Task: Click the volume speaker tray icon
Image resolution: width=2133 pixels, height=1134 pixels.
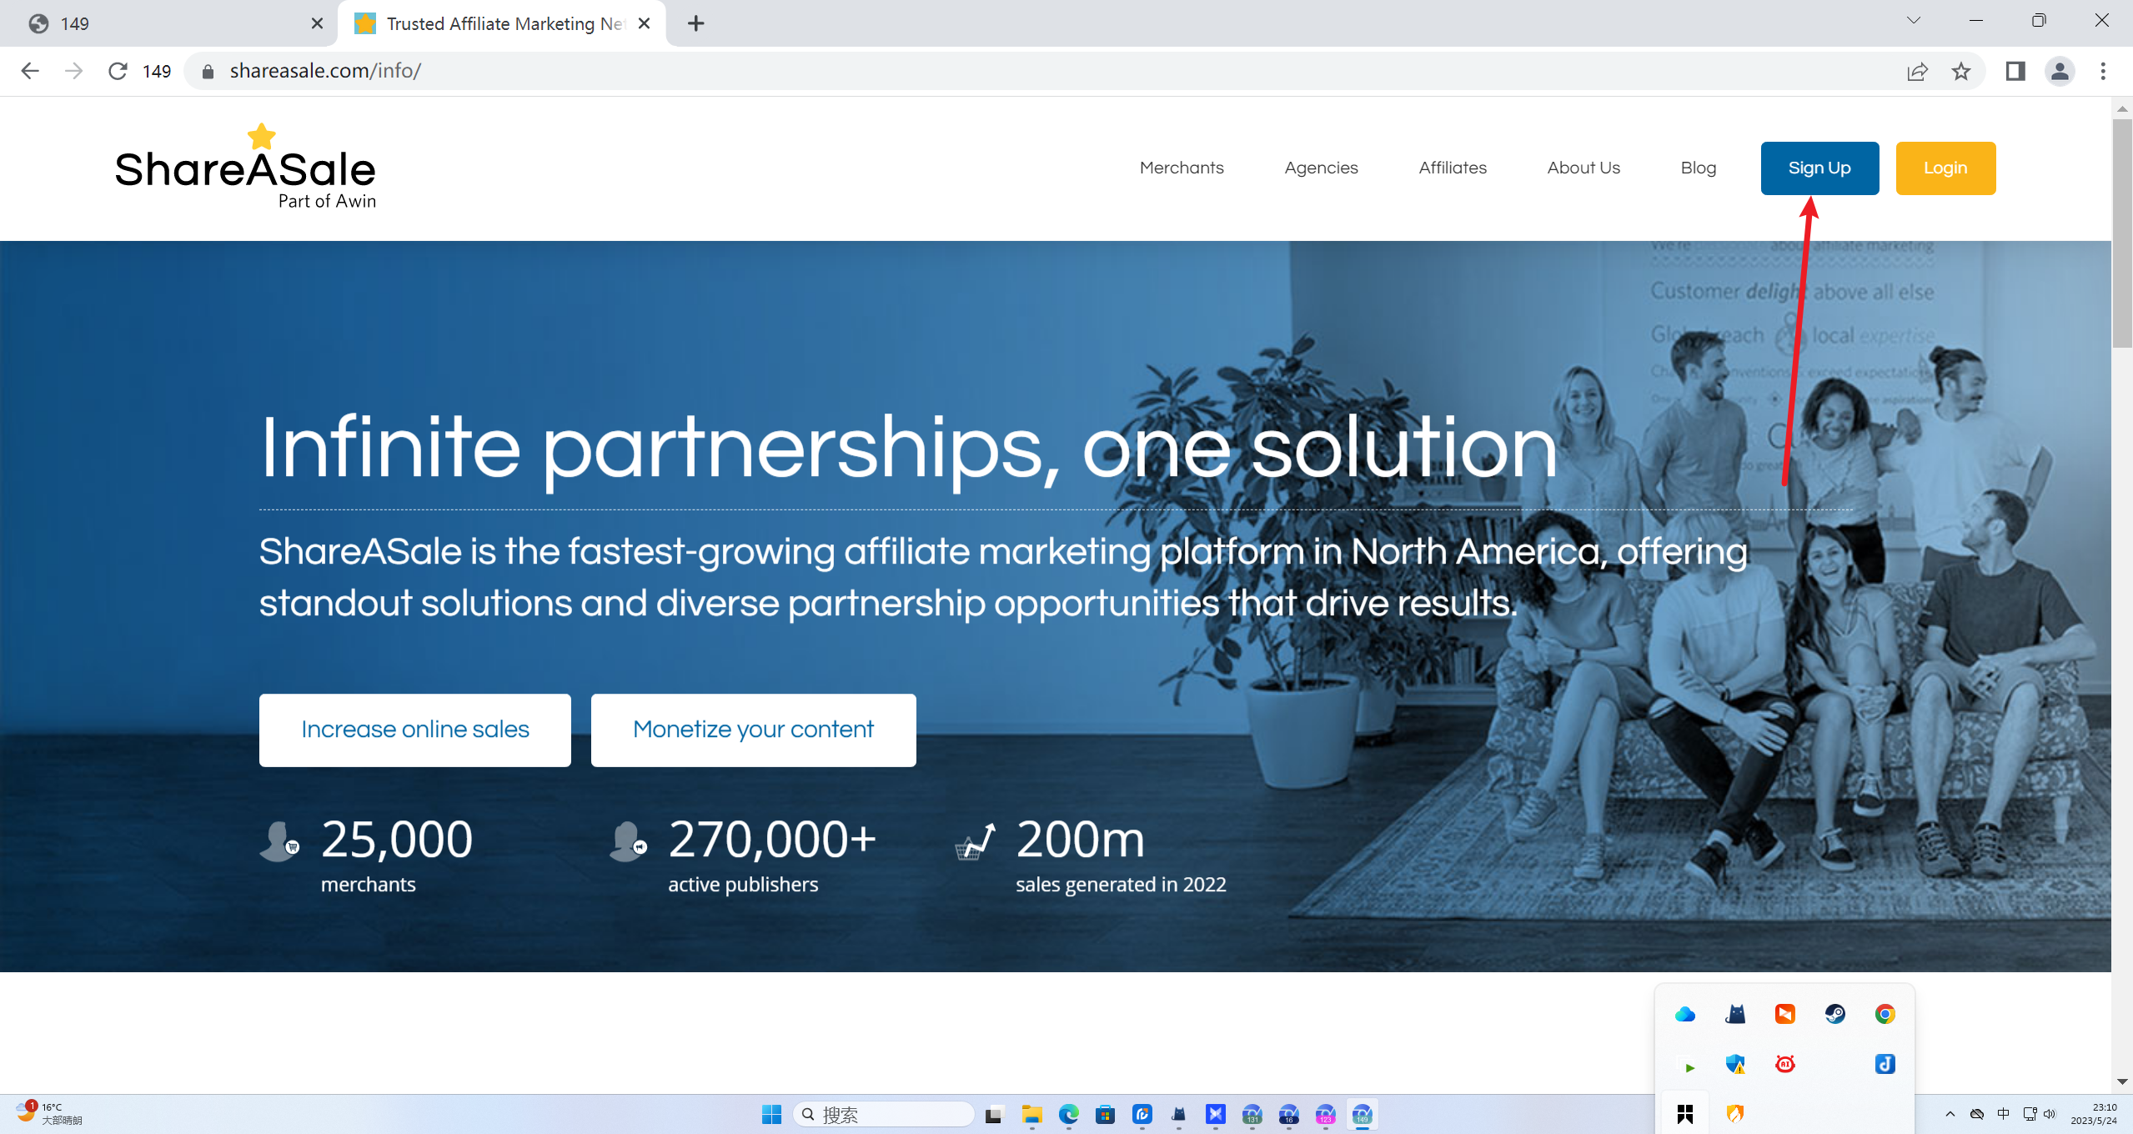Action: [2050, 1114]
